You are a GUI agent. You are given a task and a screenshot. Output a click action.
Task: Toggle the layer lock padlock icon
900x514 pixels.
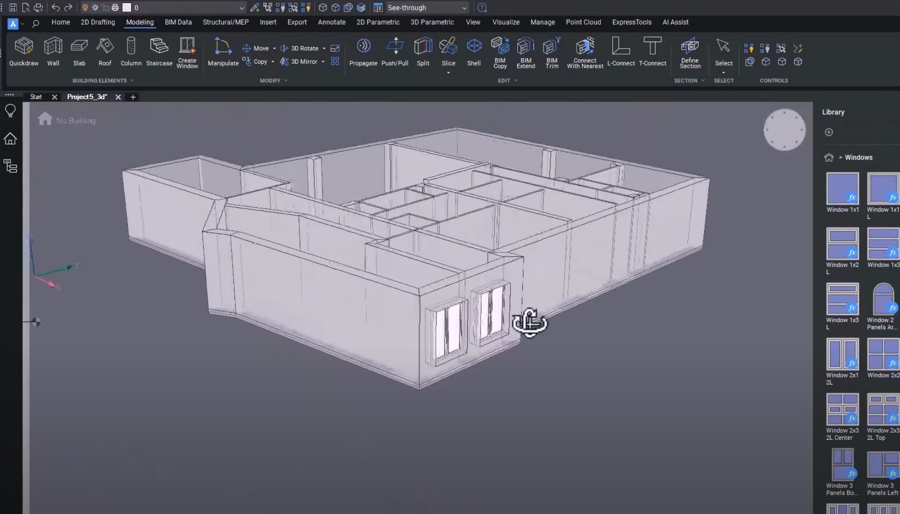click(105, 7)
